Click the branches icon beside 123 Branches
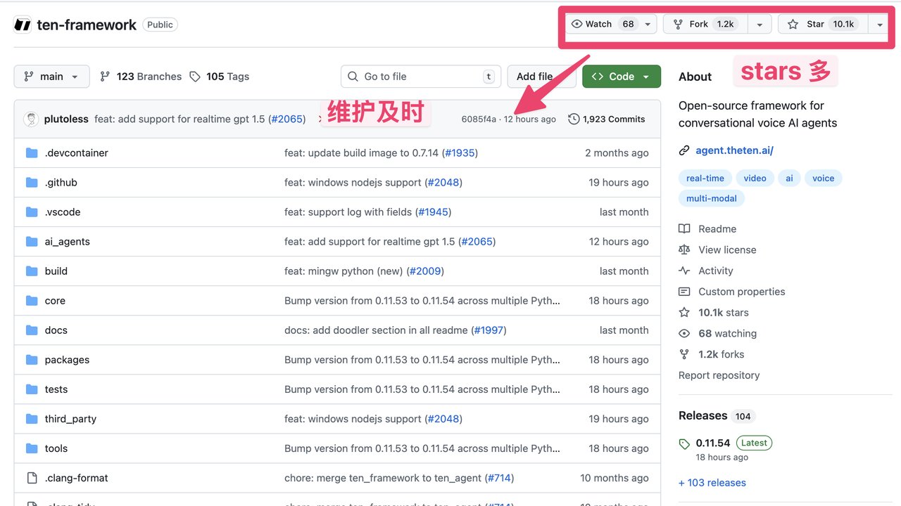 [105, 76]
